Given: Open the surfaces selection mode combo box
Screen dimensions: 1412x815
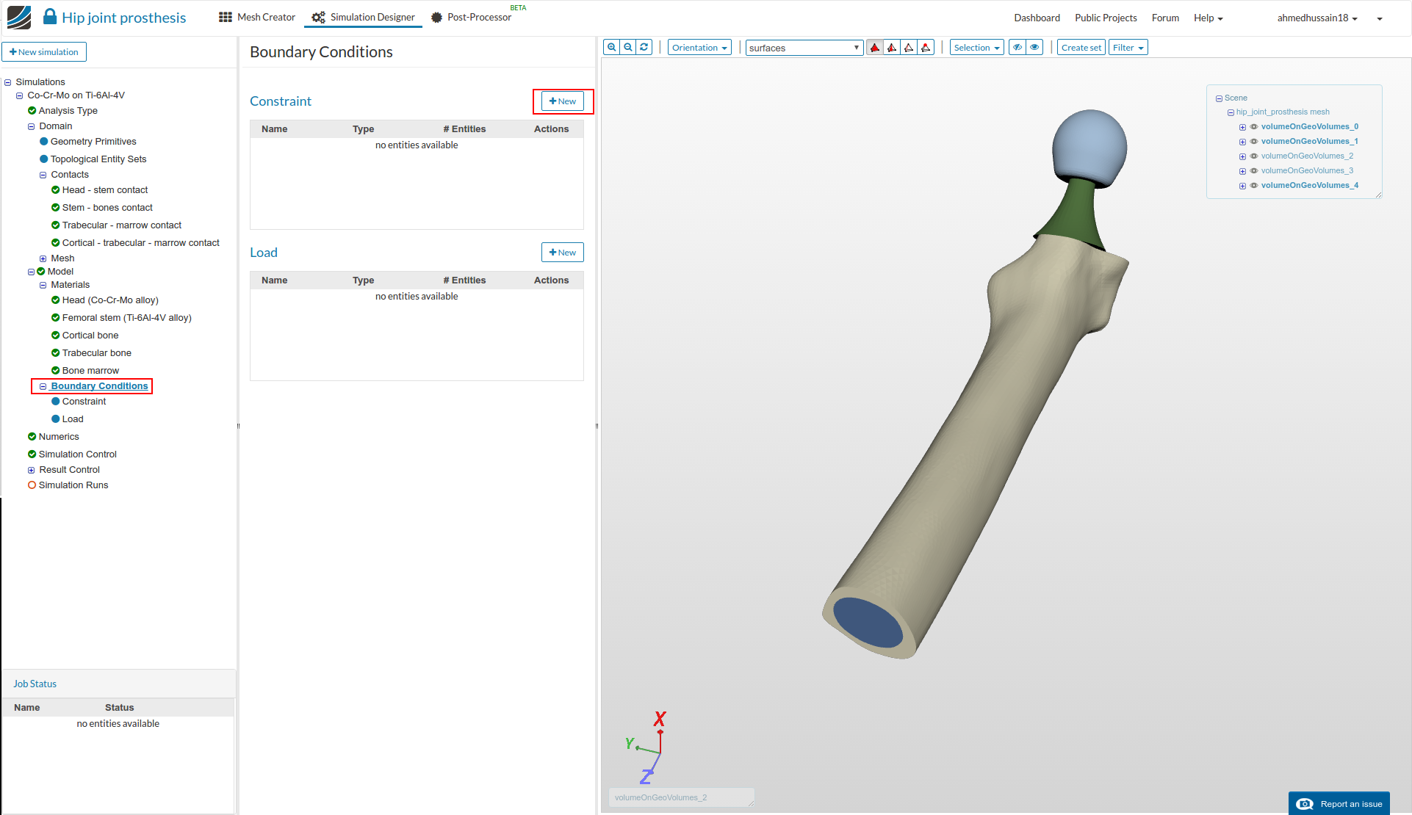Looking at the screenshot, I should click(x=804, y=48).
